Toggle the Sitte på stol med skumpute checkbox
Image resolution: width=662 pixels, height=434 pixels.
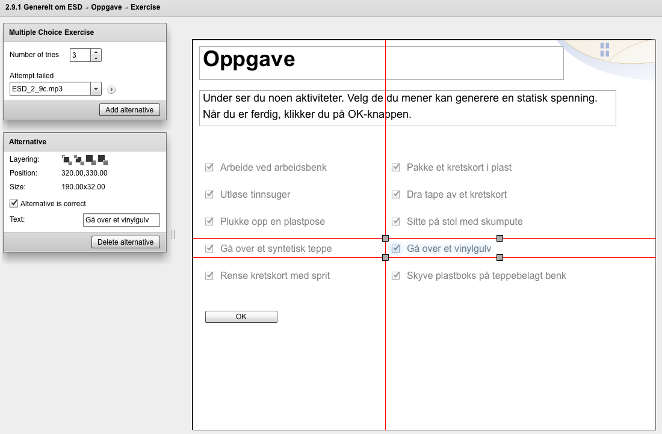tap(396, 221)
